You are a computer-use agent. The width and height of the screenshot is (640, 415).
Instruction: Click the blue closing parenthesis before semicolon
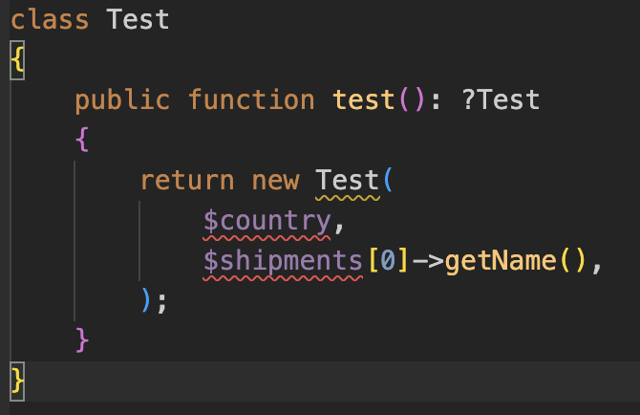pyautogui.click(x=146, y=300)
